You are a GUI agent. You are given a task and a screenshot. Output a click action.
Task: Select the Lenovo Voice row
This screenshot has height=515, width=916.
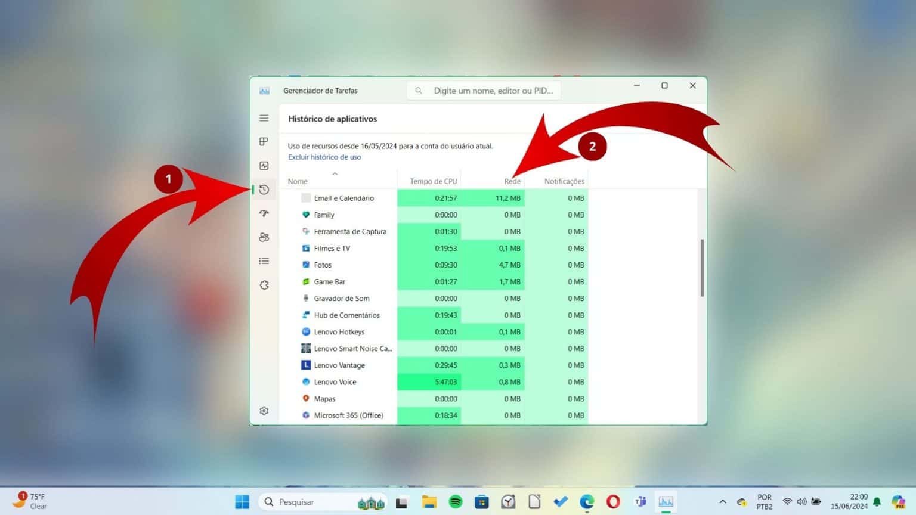click(x=434, y=381)
